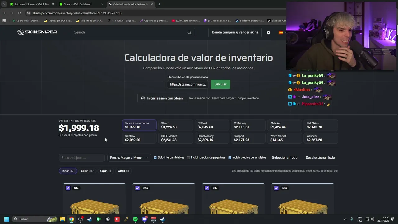Viewport: 398px width, 224px height.
Task: Select the BUFF Market price card
Action: 175,138
